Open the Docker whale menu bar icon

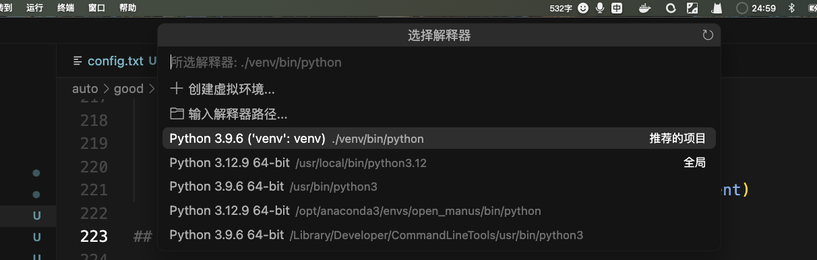click(x=645, y=8)
